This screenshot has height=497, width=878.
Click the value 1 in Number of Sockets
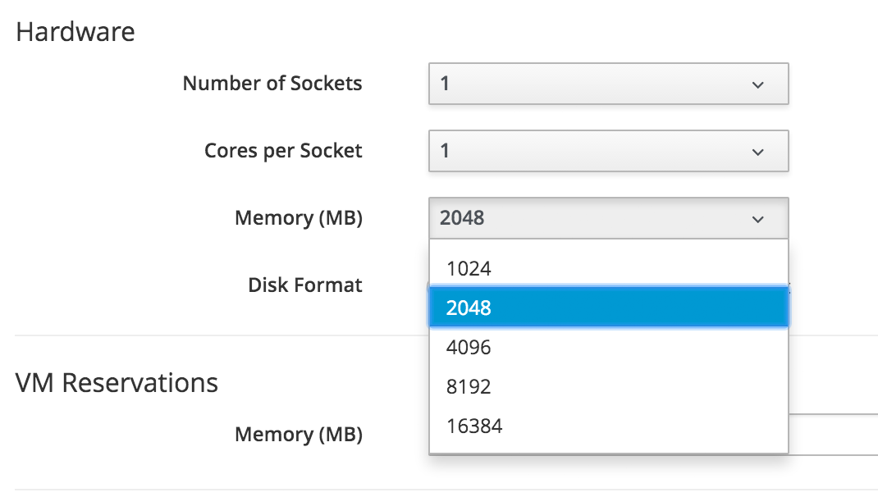pyautogui.click(x=446, y=84)
